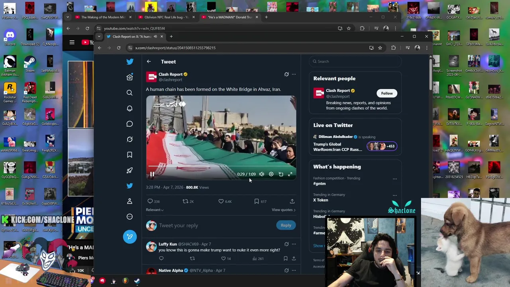Viewport: 510px width, 287px height.
Task: Expand tweet video to fullscreen
Action: (290, 174)
